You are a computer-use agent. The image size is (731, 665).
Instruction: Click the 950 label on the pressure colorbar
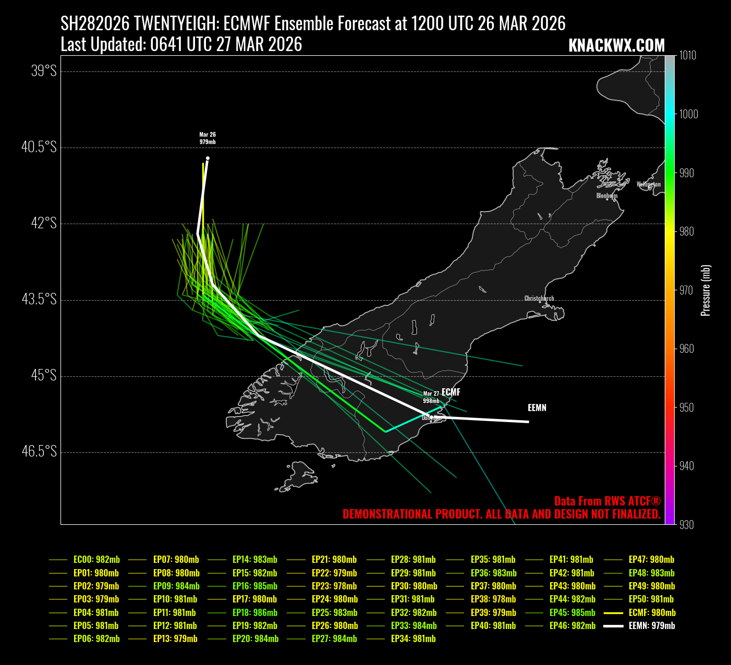pos(687,408)
